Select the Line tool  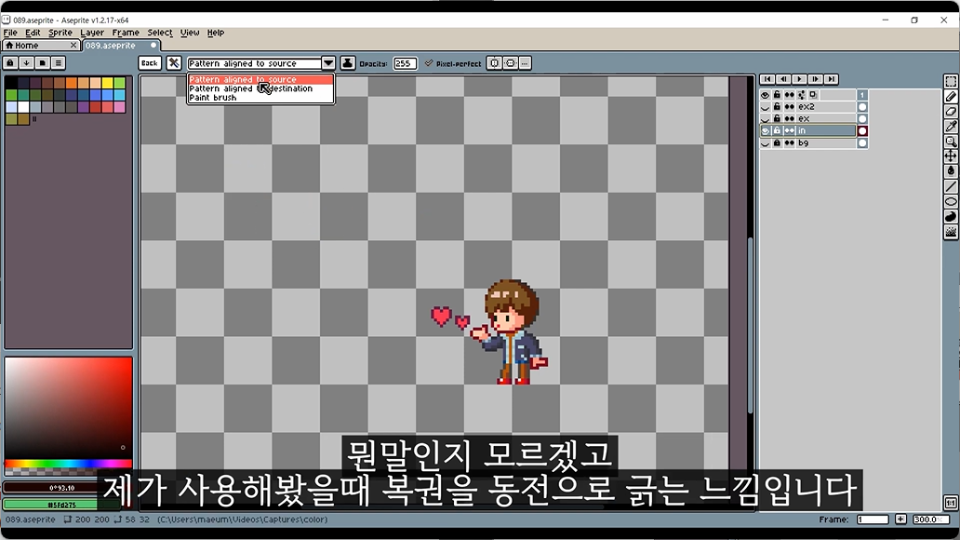[x=951, y=186]
